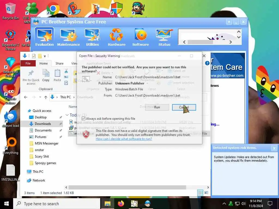The width and height of the screenshot is (279, 209).
Task: Click the PC Brother banner horizontal scrollbar
Action: click(200, 42)
